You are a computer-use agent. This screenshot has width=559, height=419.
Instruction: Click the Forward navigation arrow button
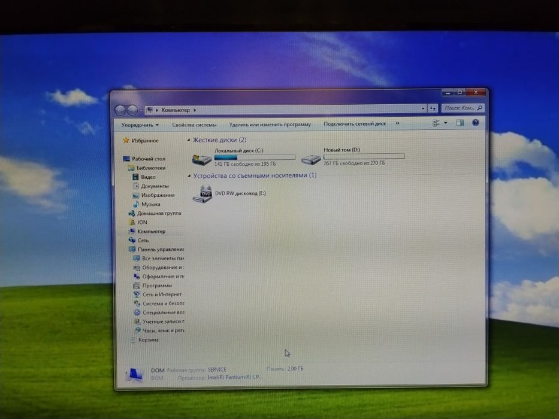pos(132,111)
